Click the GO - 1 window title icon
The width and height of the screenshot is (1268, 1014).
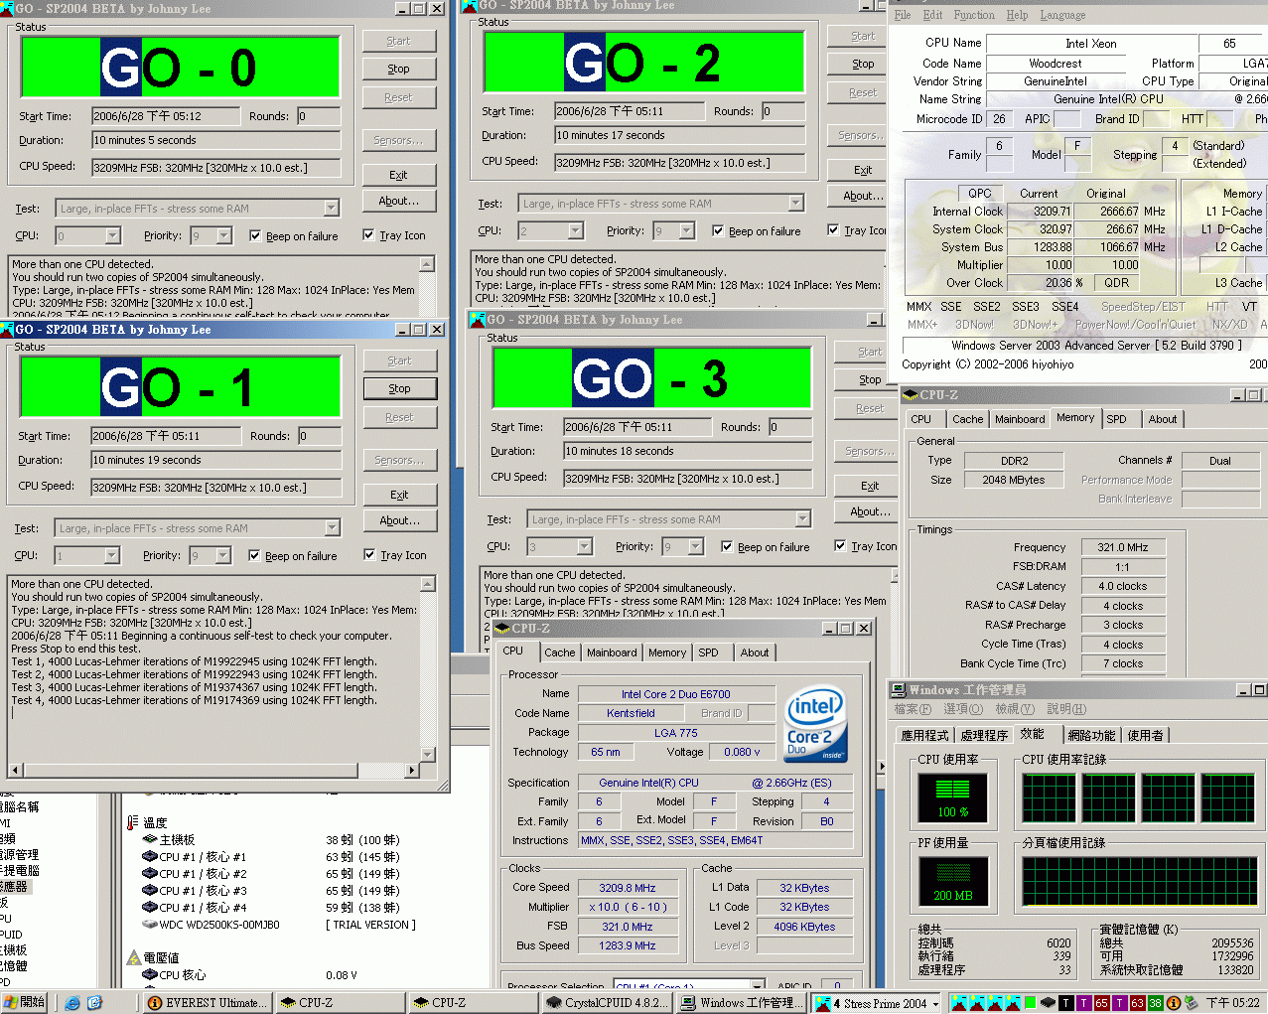(7, 329)
